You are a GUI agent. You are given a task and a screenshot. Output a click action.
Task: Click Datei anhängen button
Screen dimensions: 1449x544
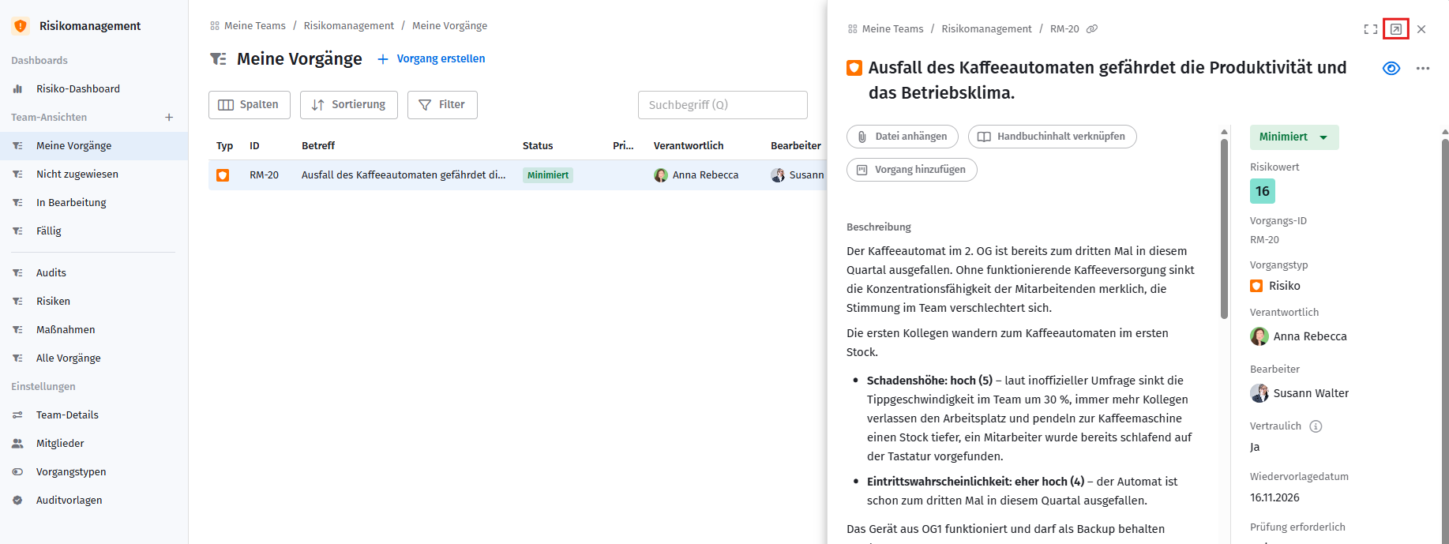pos(902,137)
